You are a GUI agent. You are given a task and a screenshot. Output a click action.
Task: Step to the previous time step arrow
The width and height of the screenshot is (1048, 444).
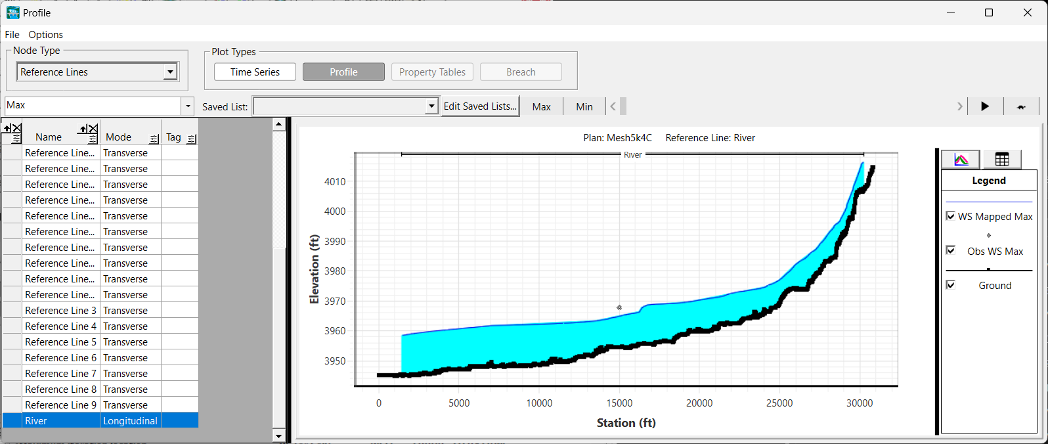click(x=613, y=106)
